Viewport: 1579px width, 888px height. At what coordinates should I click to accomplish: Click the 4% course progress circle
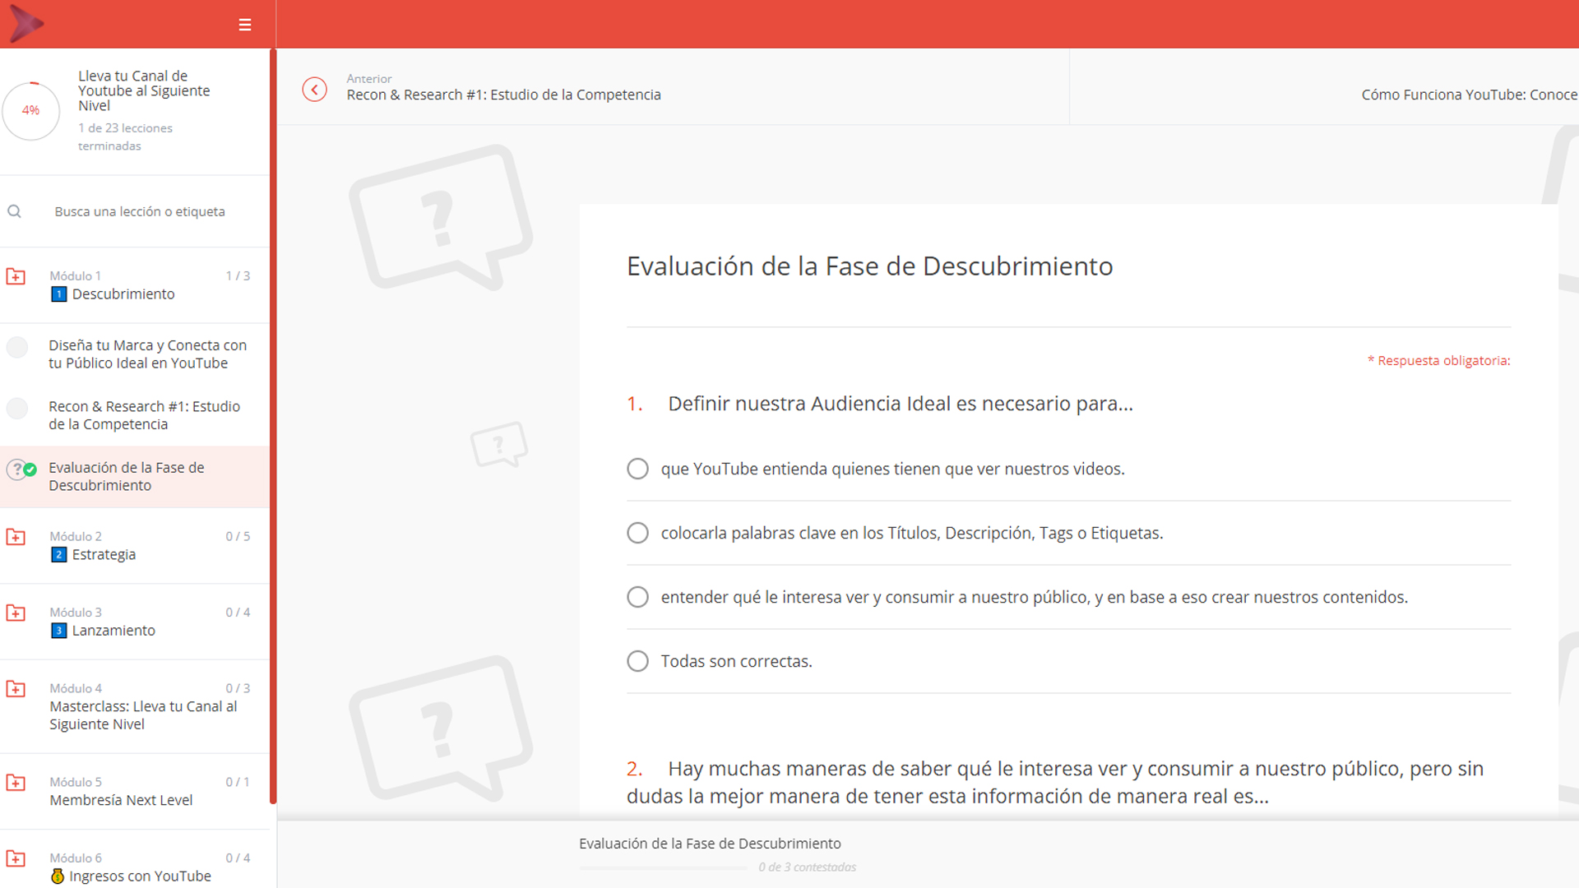(30, 110)
